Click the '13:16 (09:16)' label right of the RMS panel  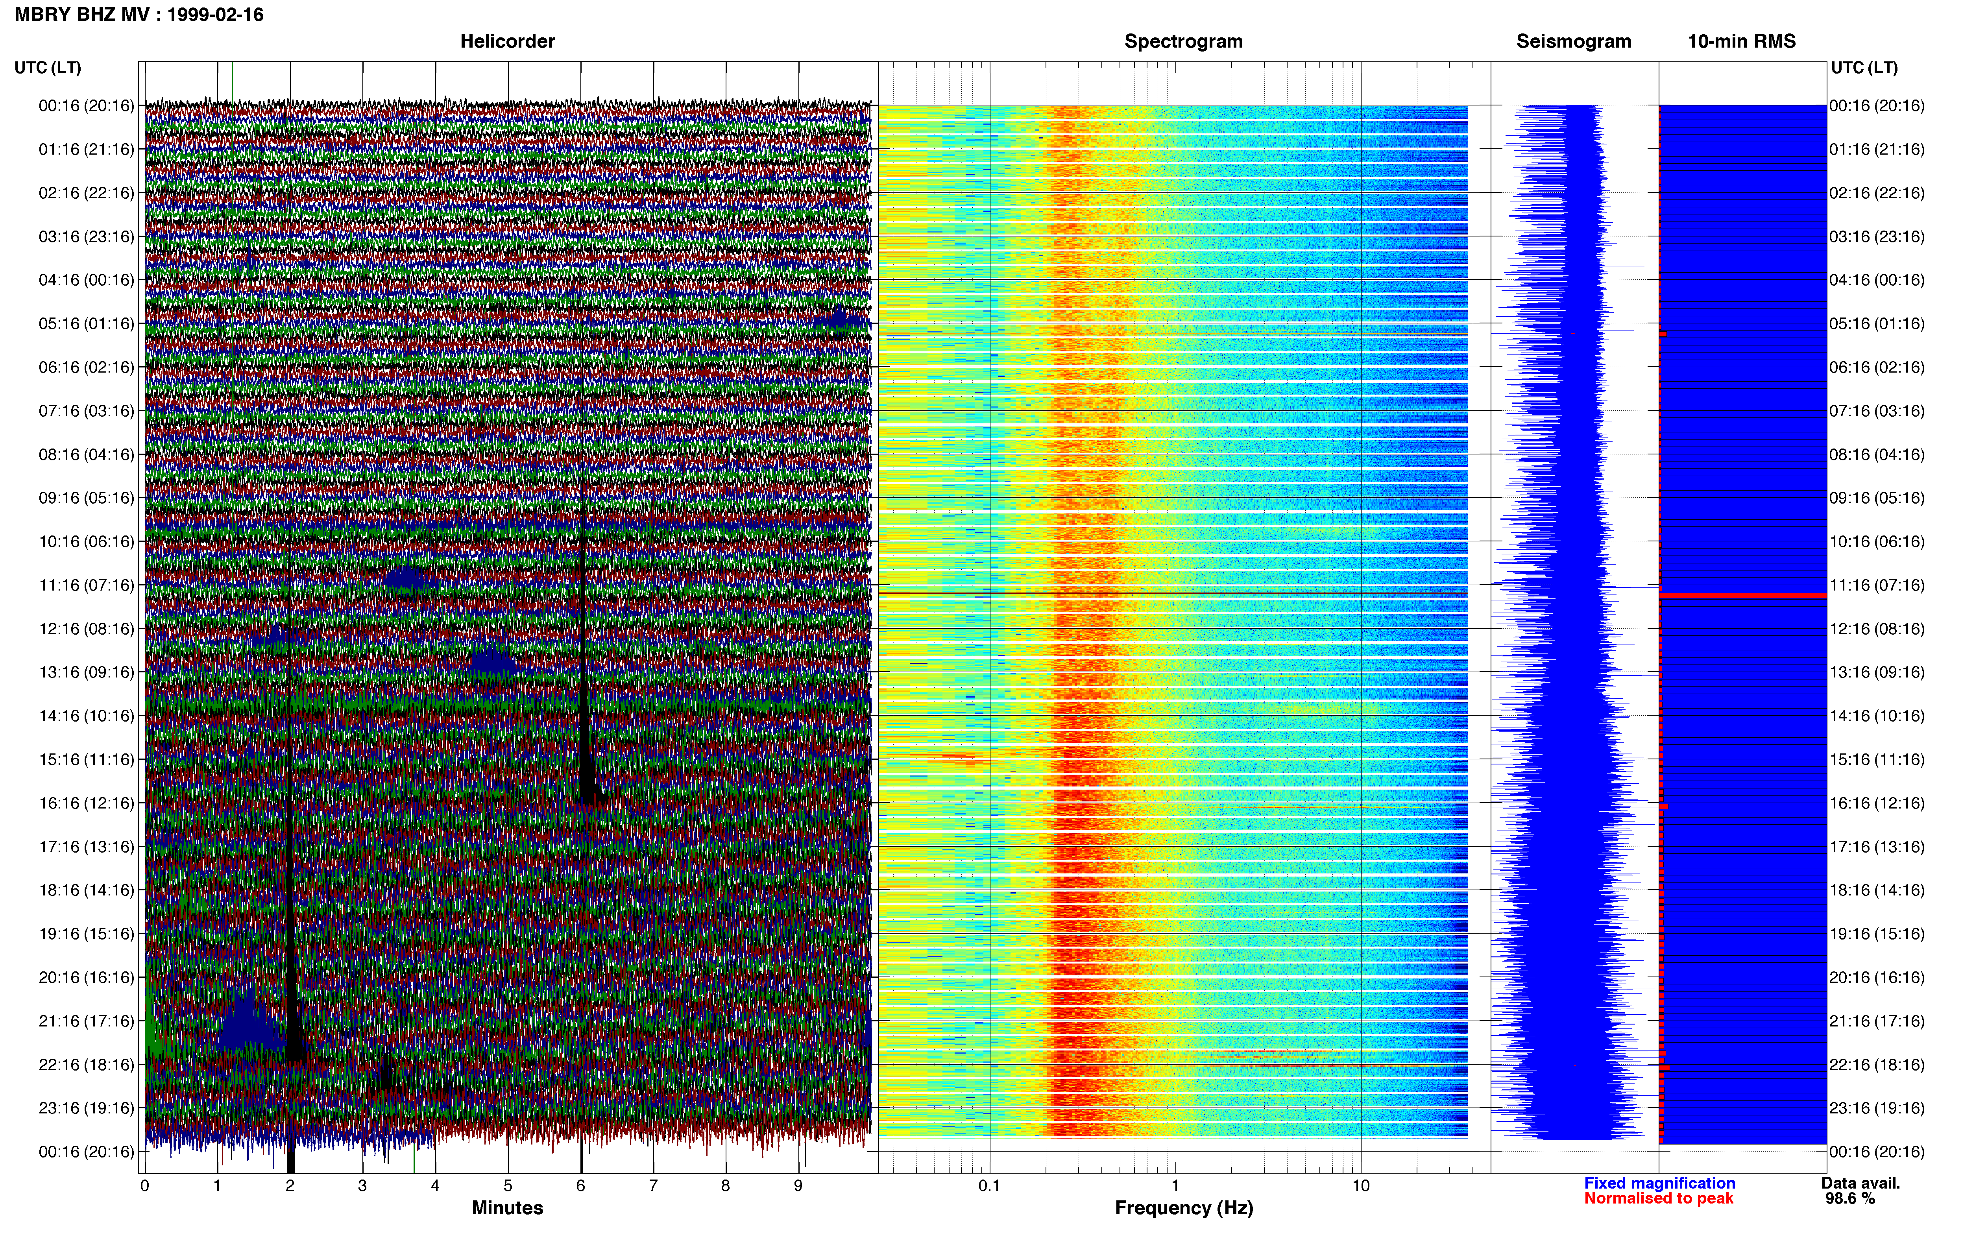point(1877,672)
